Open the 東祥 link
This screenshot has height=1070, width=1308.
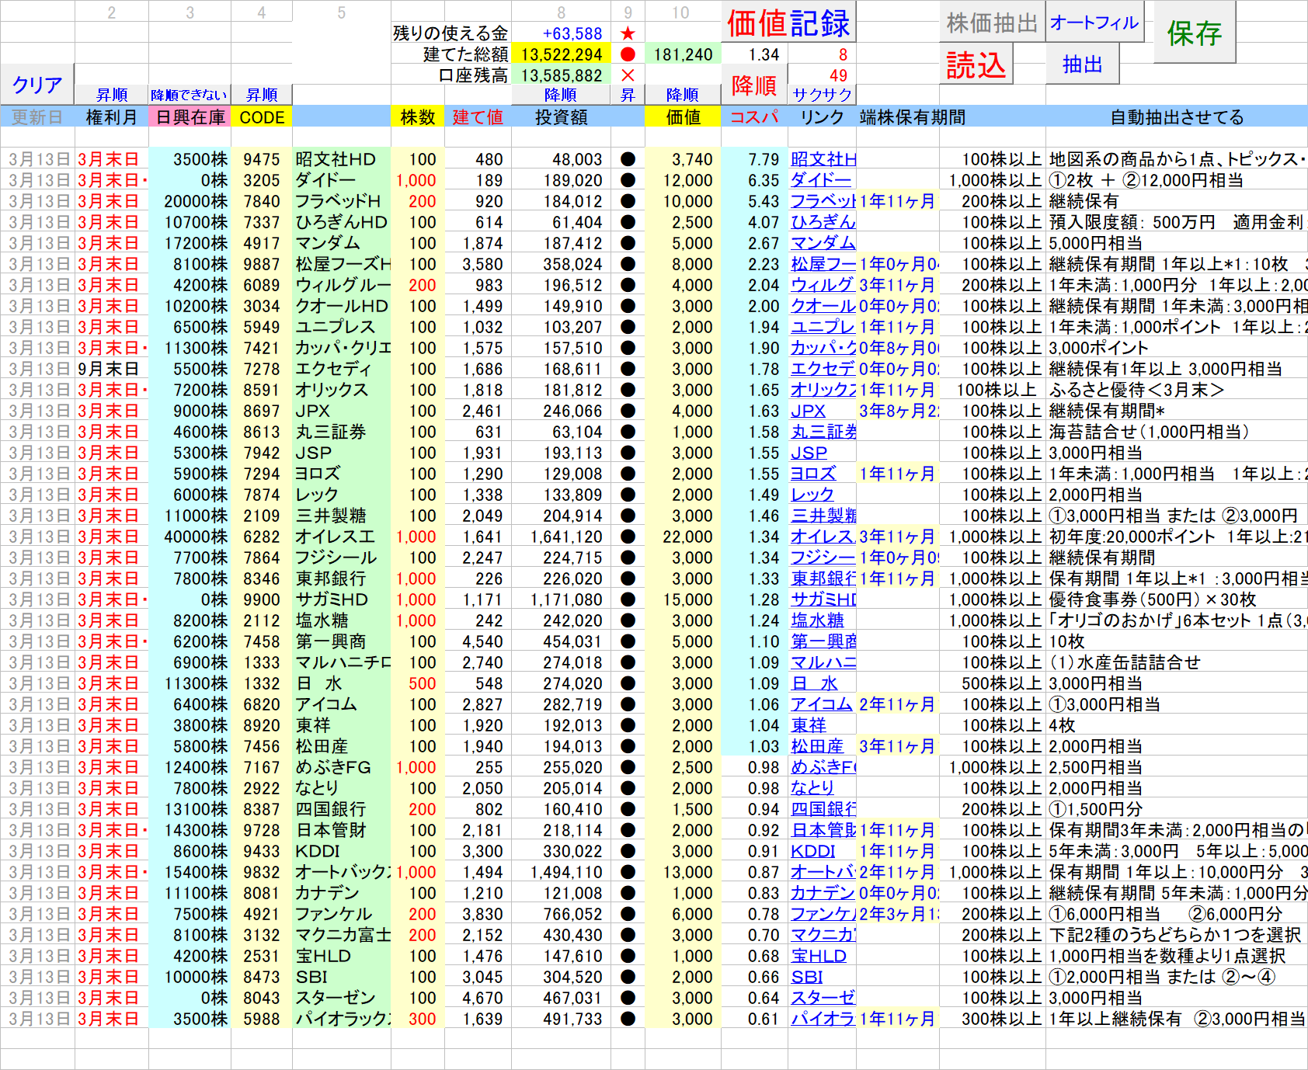(809, 725)
